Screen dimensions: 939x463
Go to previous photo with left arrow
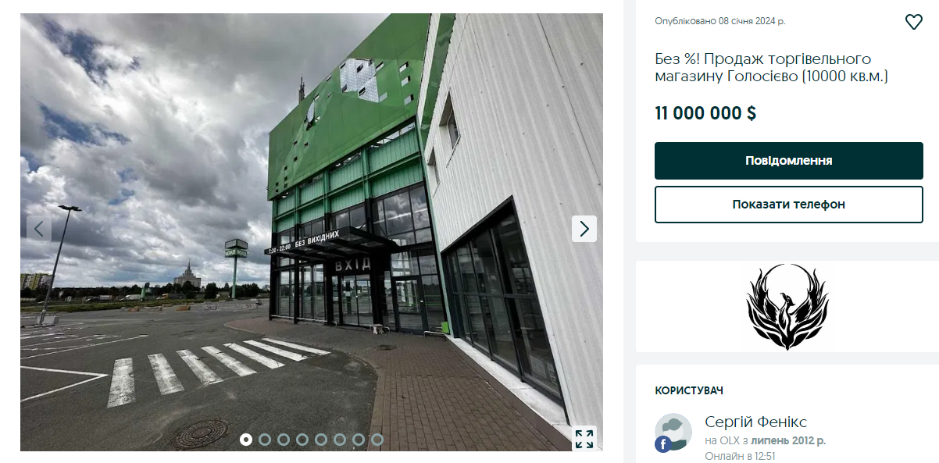point(39,229)
